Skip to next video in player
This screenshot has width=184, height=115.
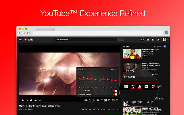tap(27, 100)
